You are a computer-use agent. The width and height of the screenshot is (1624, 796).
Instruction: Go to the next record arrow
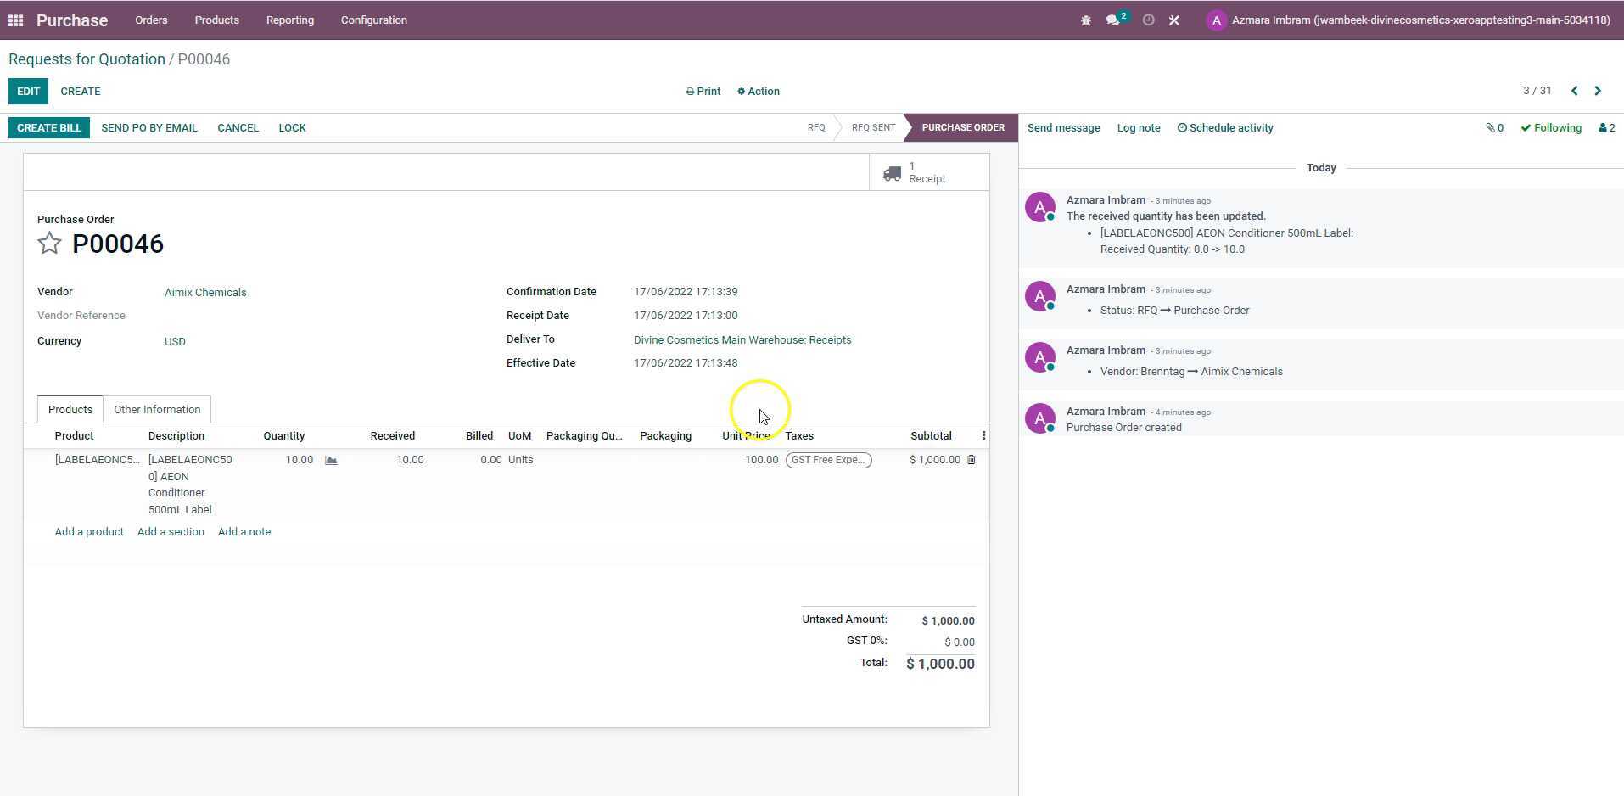point(1598,91)
